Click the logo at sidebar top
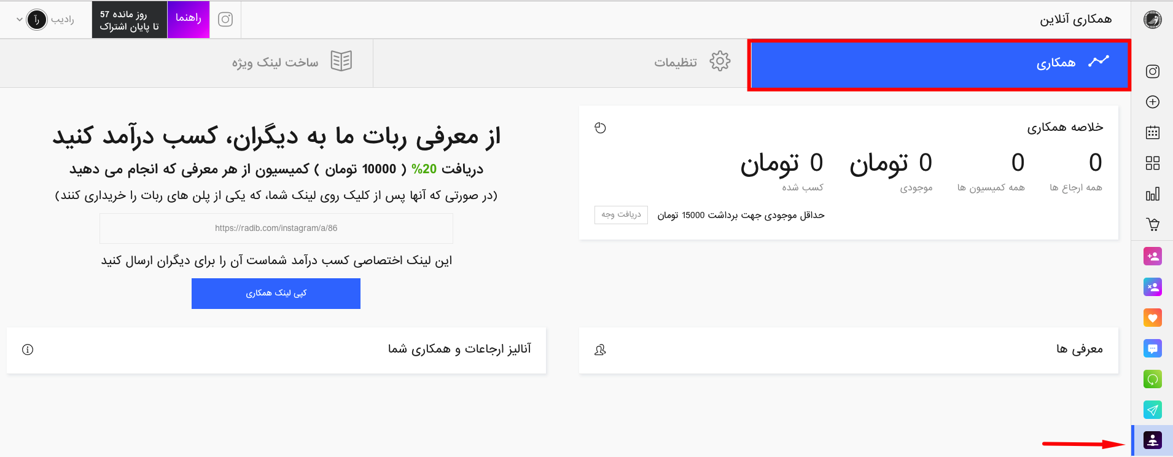The image size is (1173, 457). (1153, 20)
